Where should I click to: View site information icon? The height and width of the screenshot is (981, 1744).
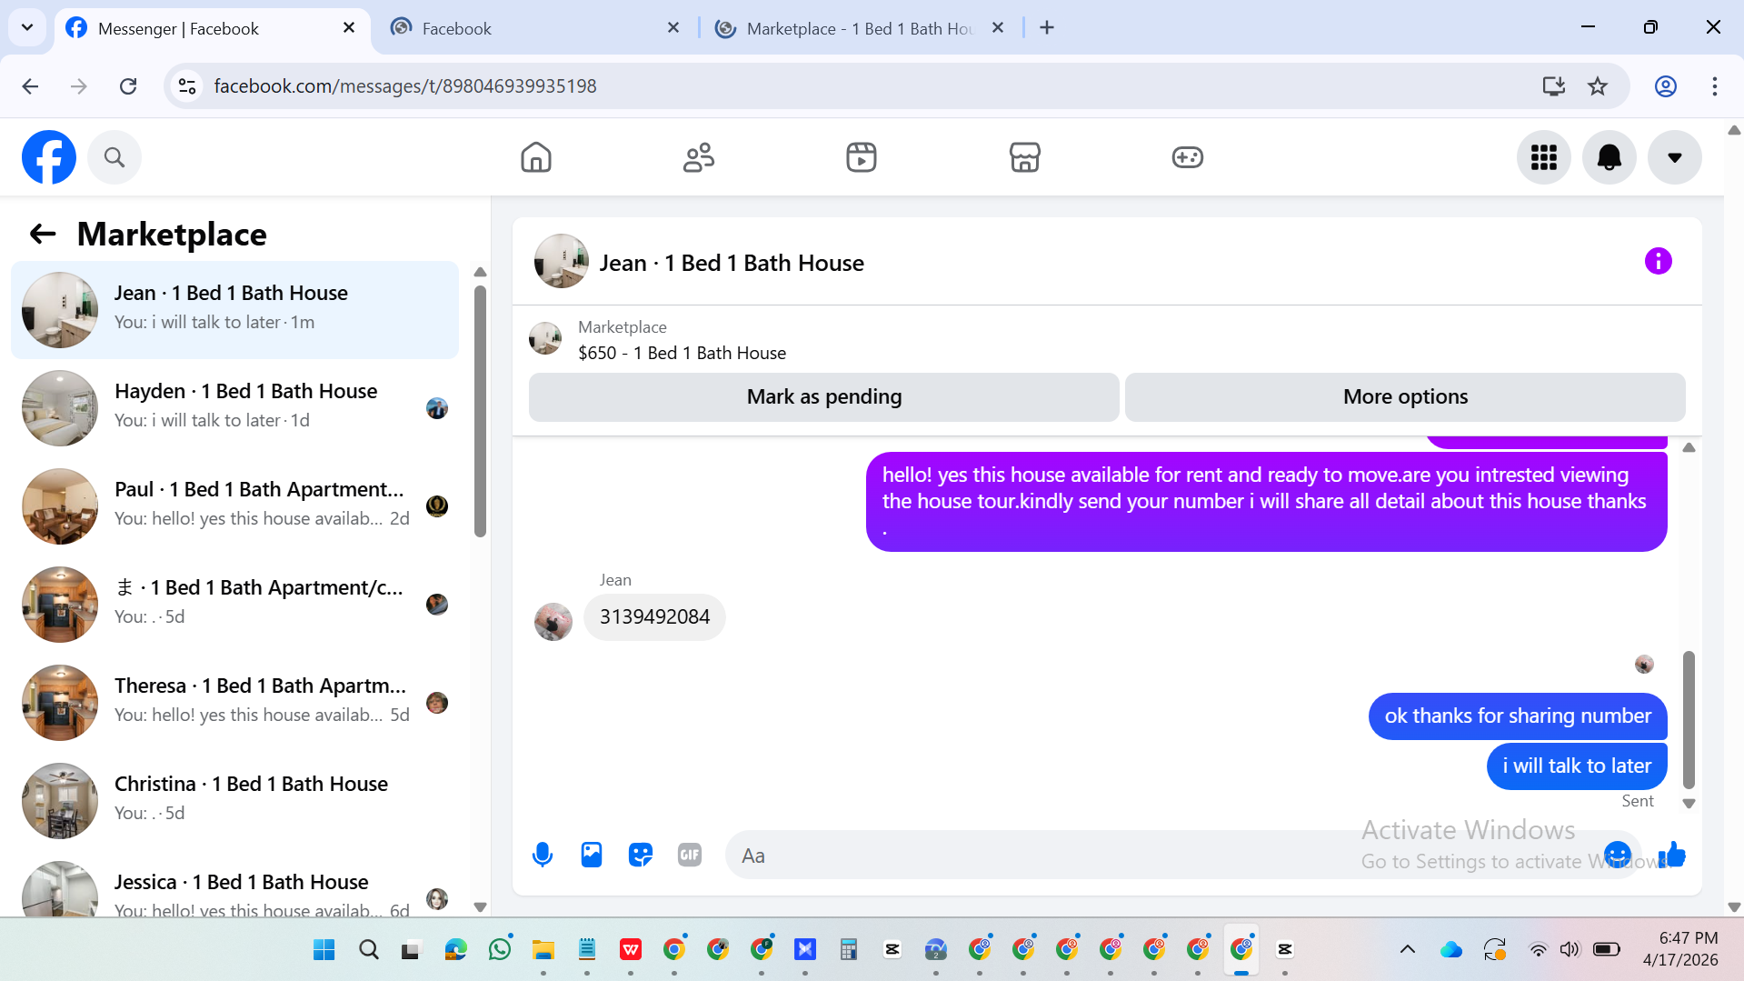[187, 86]
